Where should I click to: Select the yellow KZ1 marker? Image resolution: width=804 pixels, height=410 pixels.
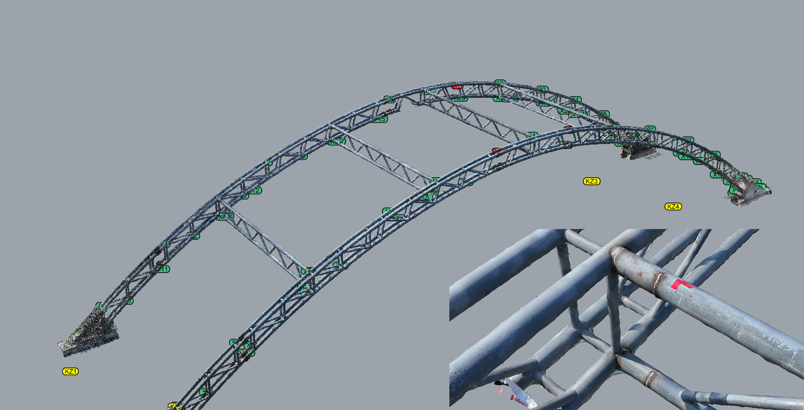tap(70, 371)
